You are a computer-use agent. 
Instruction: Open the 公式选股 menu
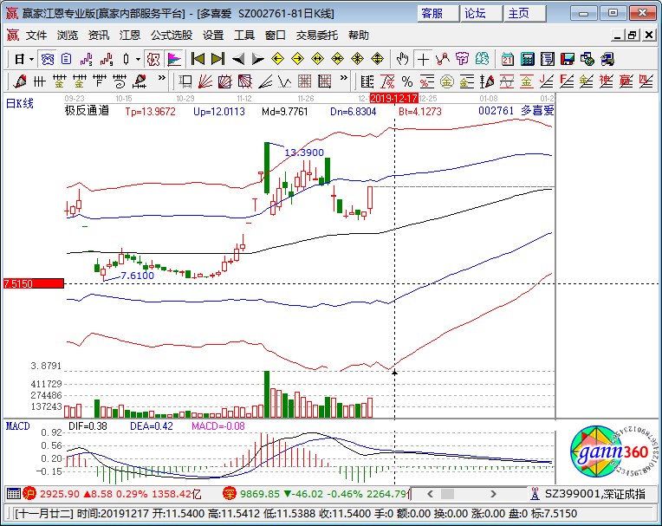tap(172, 36)
